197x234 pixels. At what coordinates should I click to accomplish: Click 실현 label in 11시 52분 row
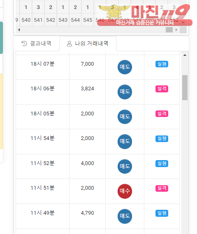point(162,163)
